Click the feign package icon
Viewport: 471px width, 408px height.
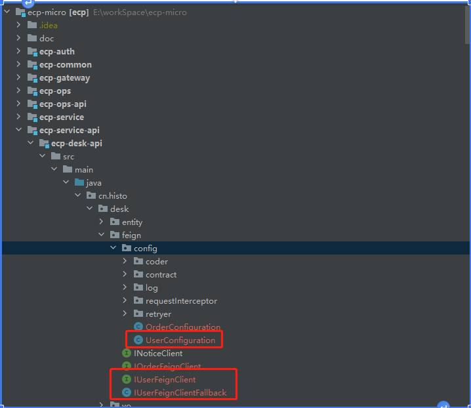(115, 235)
